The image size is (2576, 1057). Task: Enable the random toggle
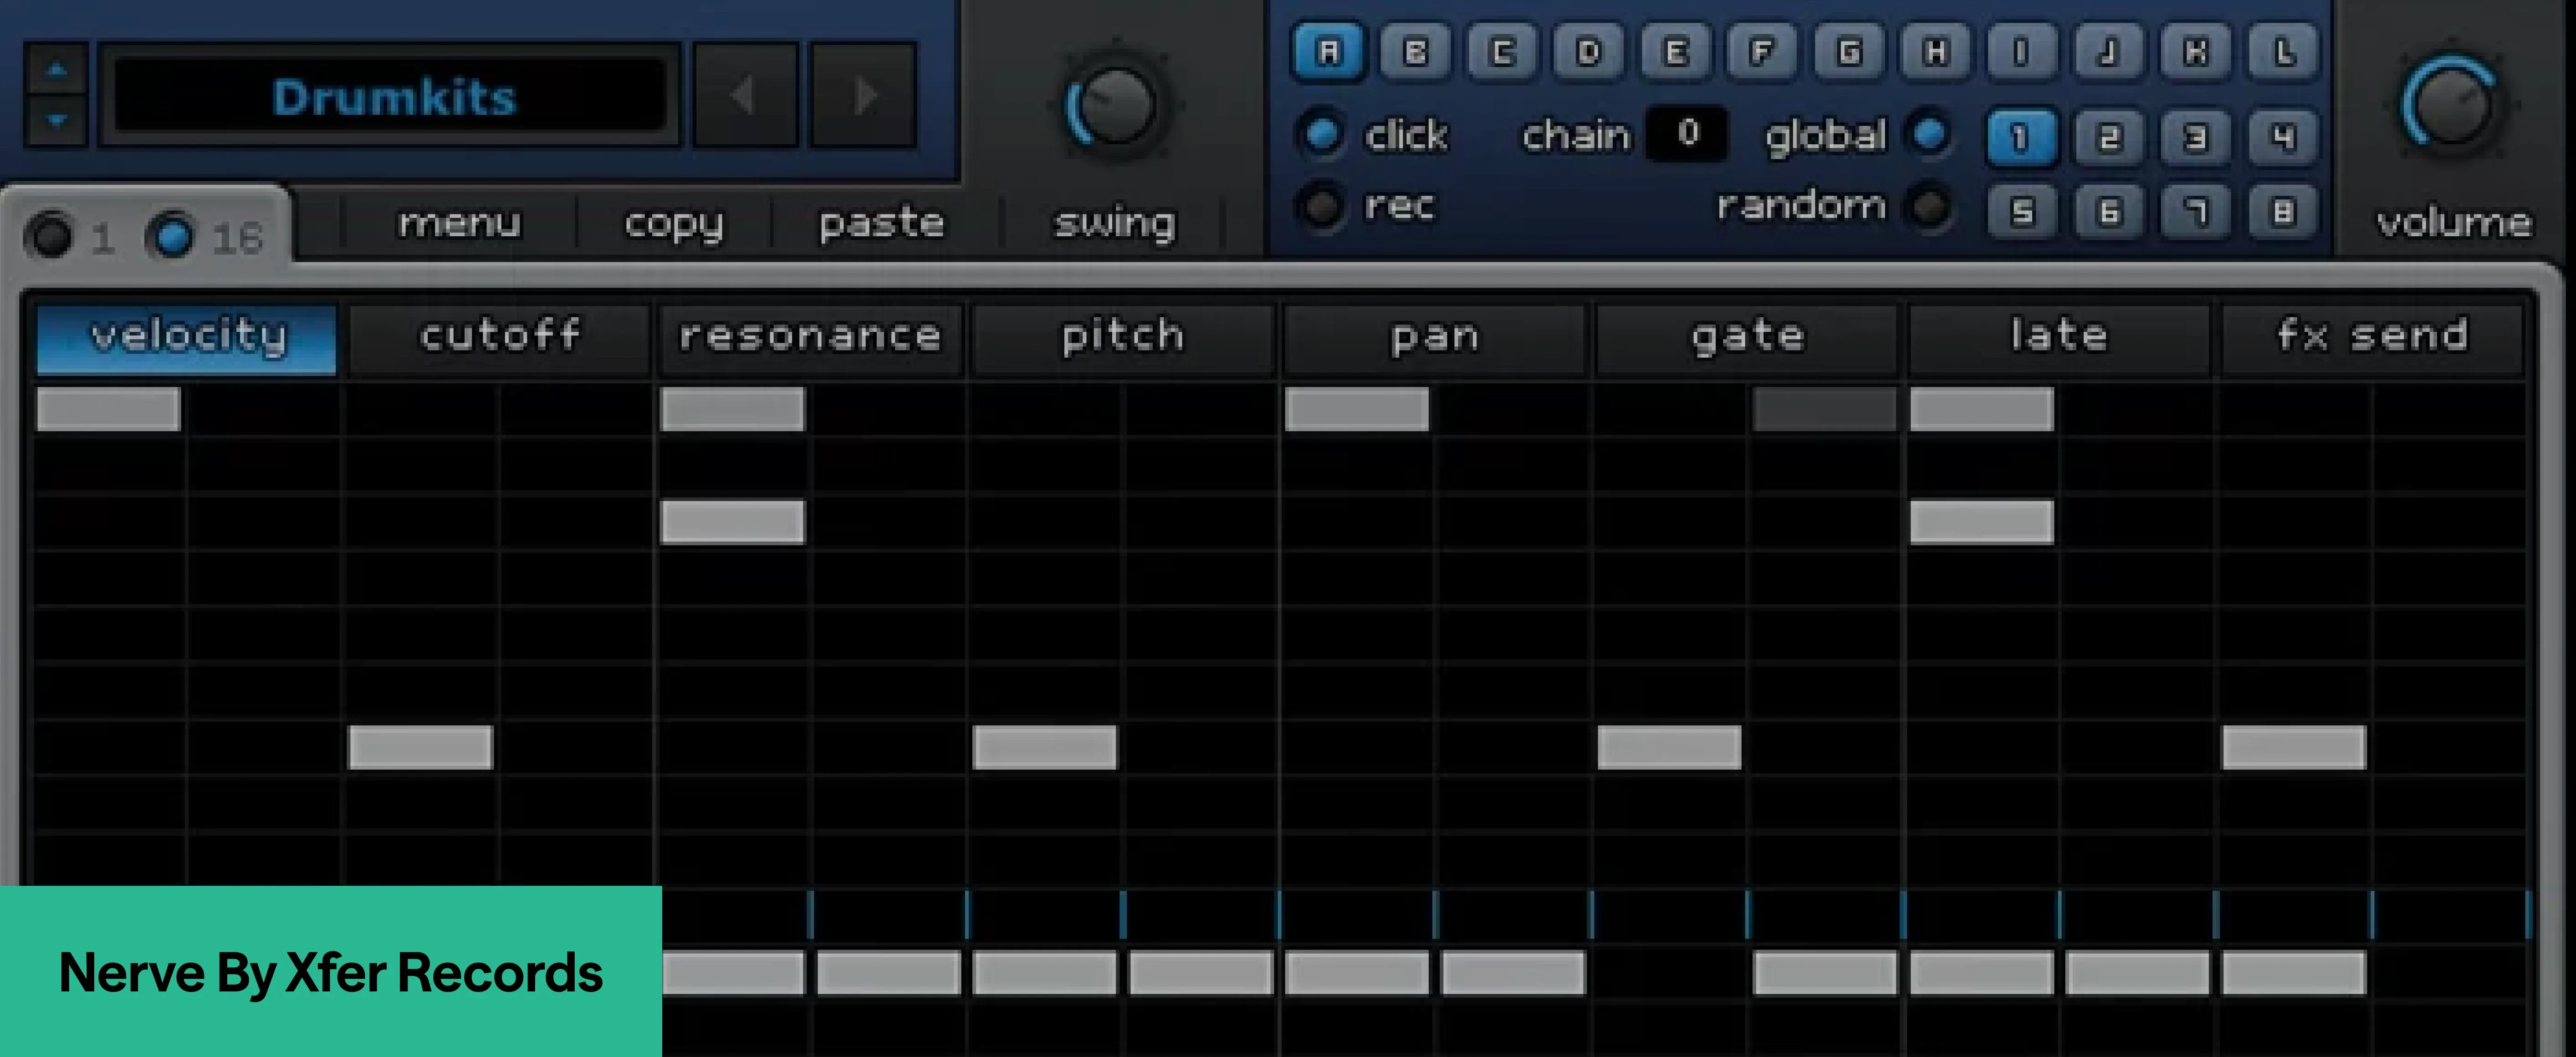tap(1930, 207)
